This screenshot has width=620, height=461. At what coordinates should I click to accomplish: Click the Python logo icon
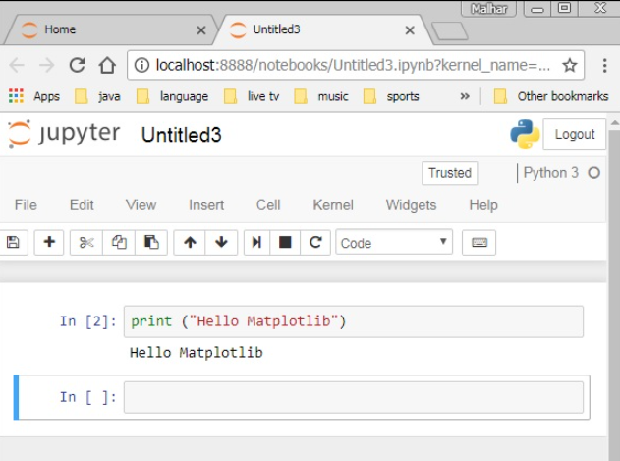click(x=525, y=134)
